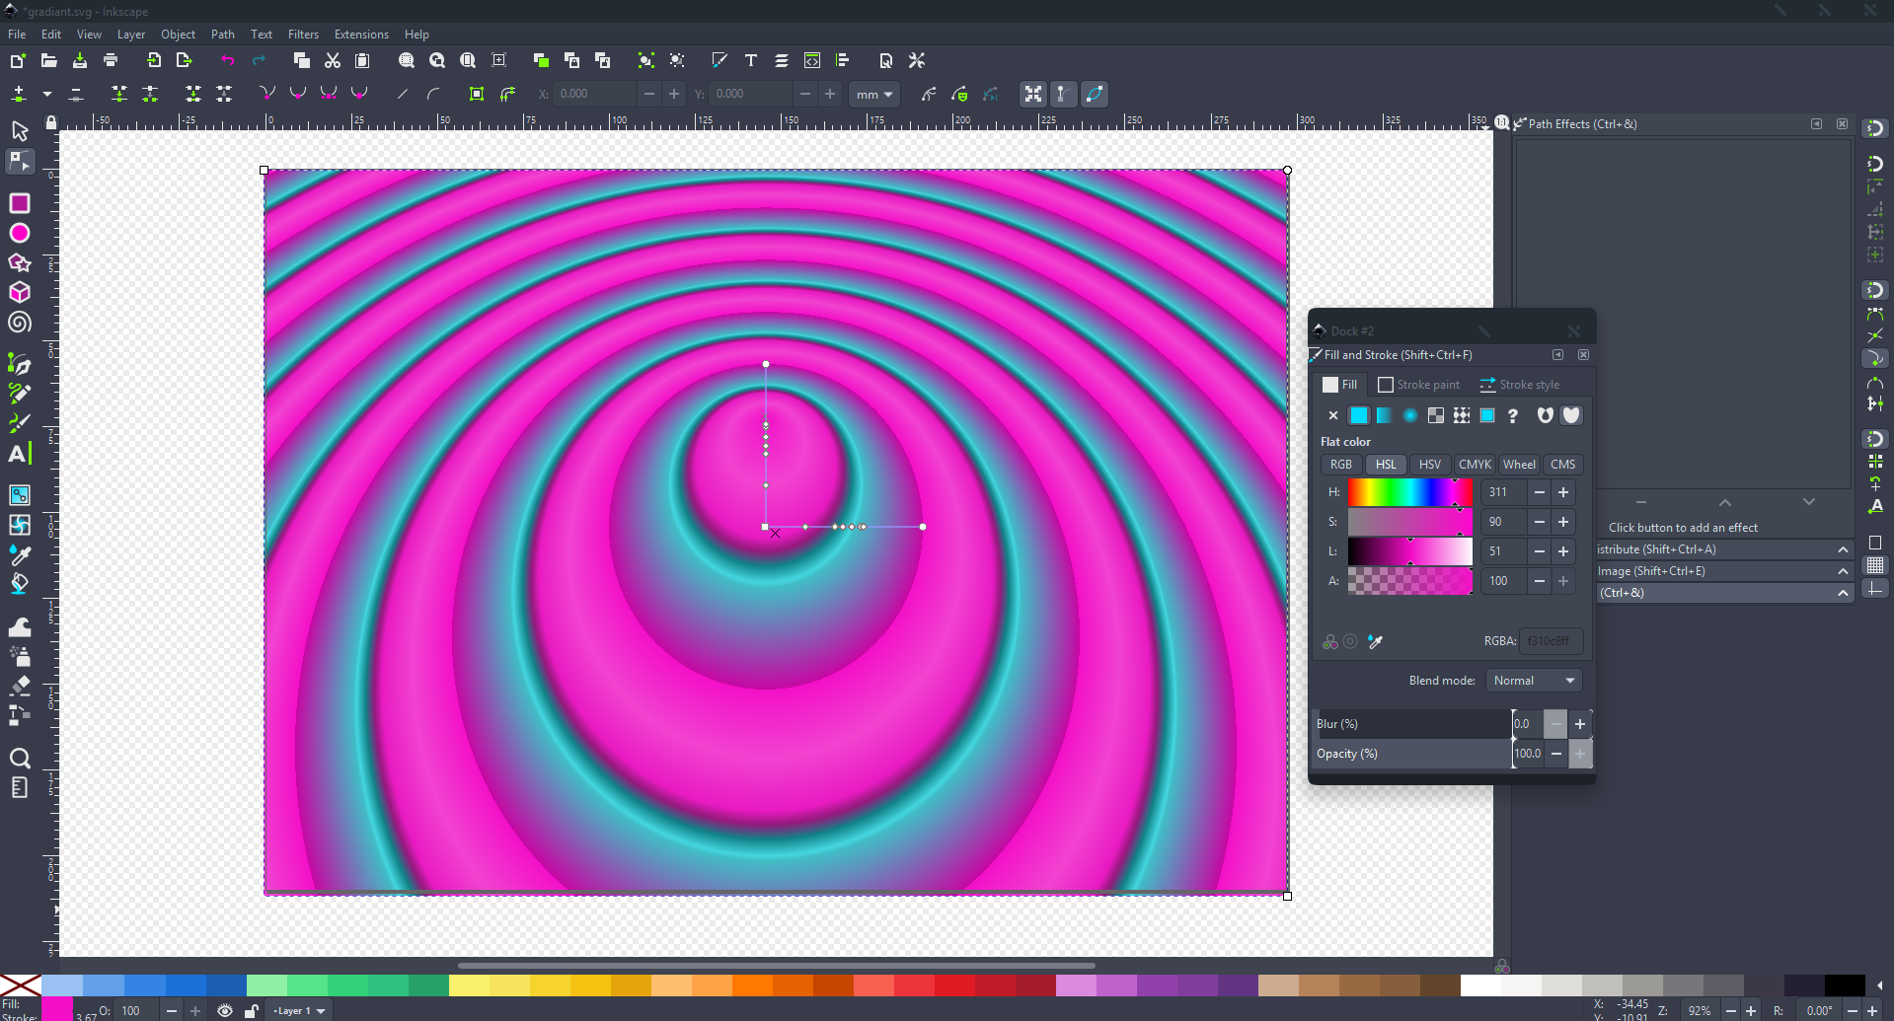
Task: Click the Paste clipboard icon
Action: (x=362, y=61)
